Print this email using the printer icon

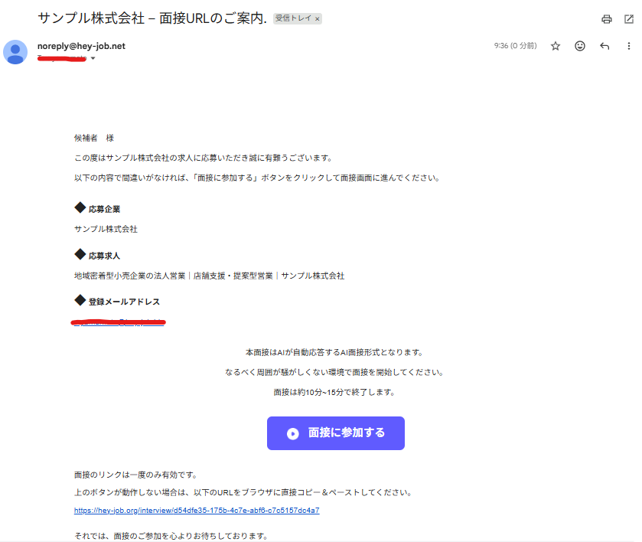(607, 19)
